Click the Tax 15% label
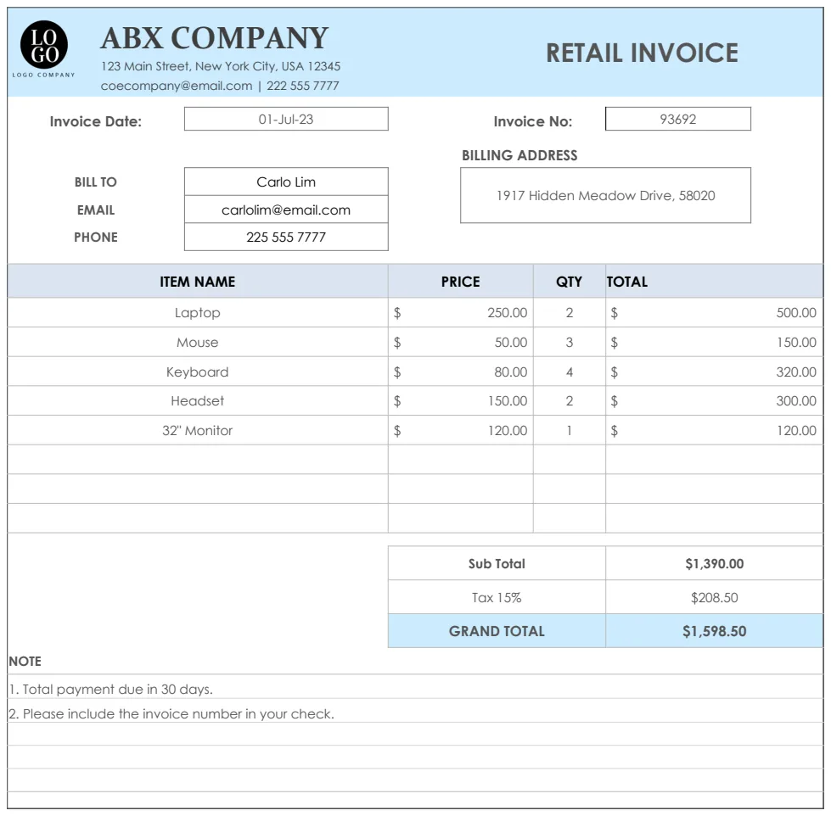This screenshot has height=816, width=831. (497, 597)
